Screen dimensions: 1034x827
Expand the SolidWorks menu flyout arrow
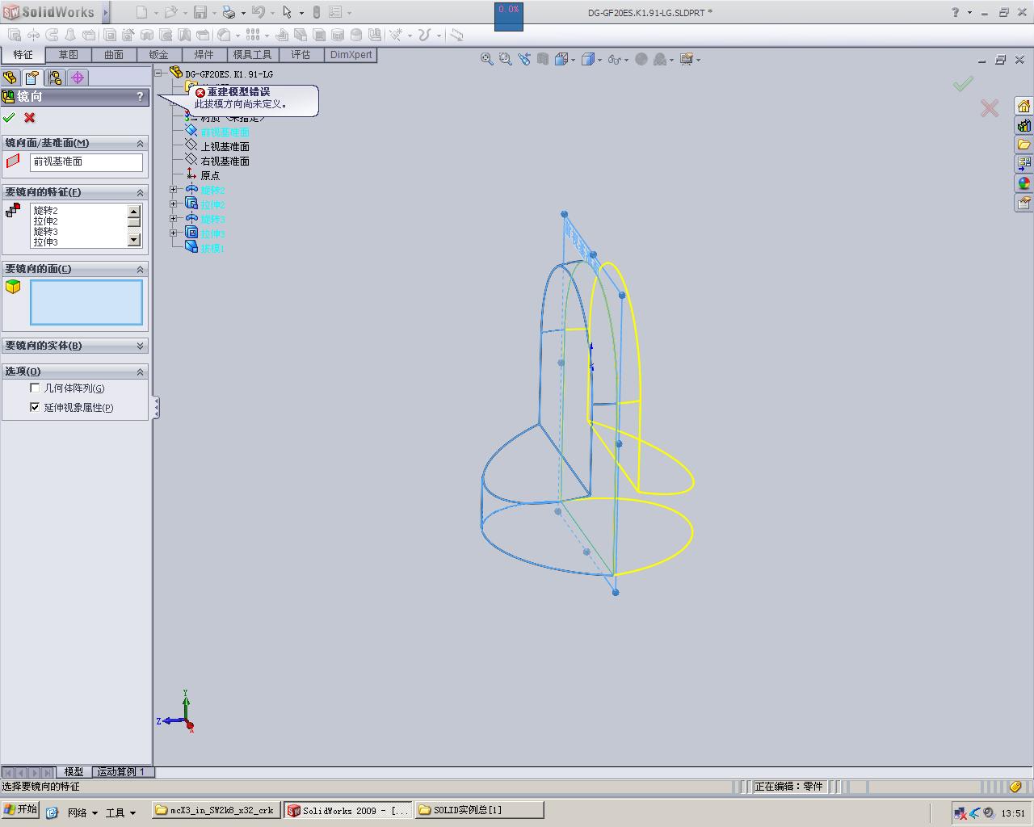106,12
